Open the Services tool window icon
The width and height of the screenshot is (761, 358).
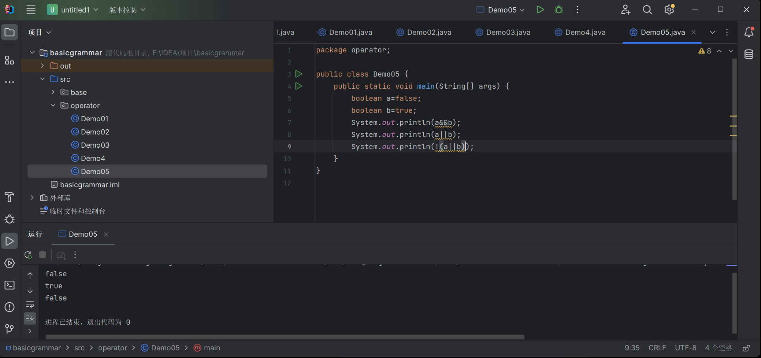(10, 263)
